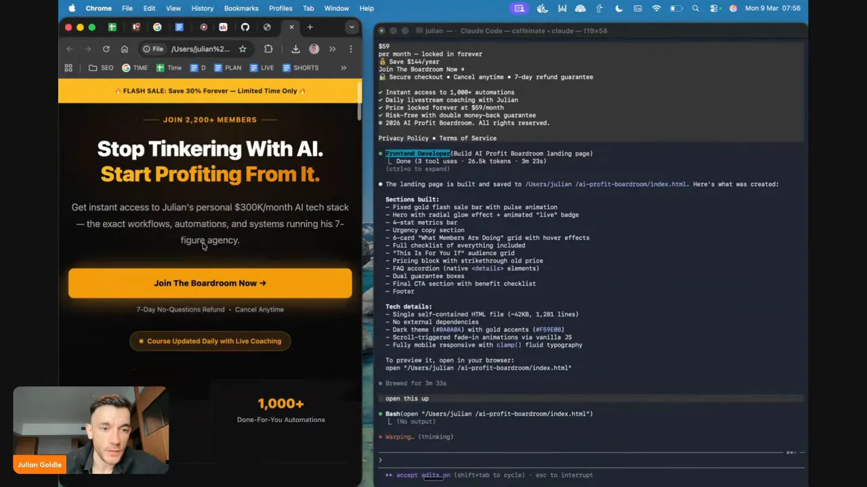Show more bookmarks via the overflow chevron
The image size is (867, 487).
[343, 68]
